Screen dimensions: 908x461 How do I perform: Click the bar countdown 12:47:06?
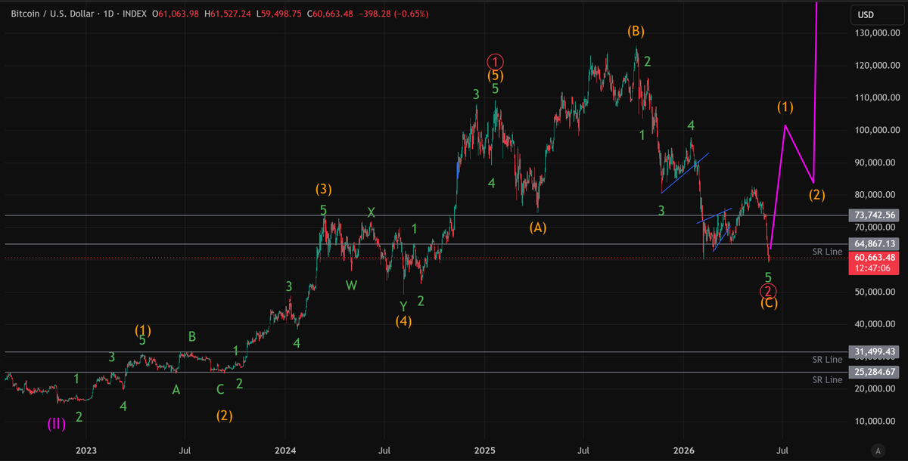click(x=875, y=268)
